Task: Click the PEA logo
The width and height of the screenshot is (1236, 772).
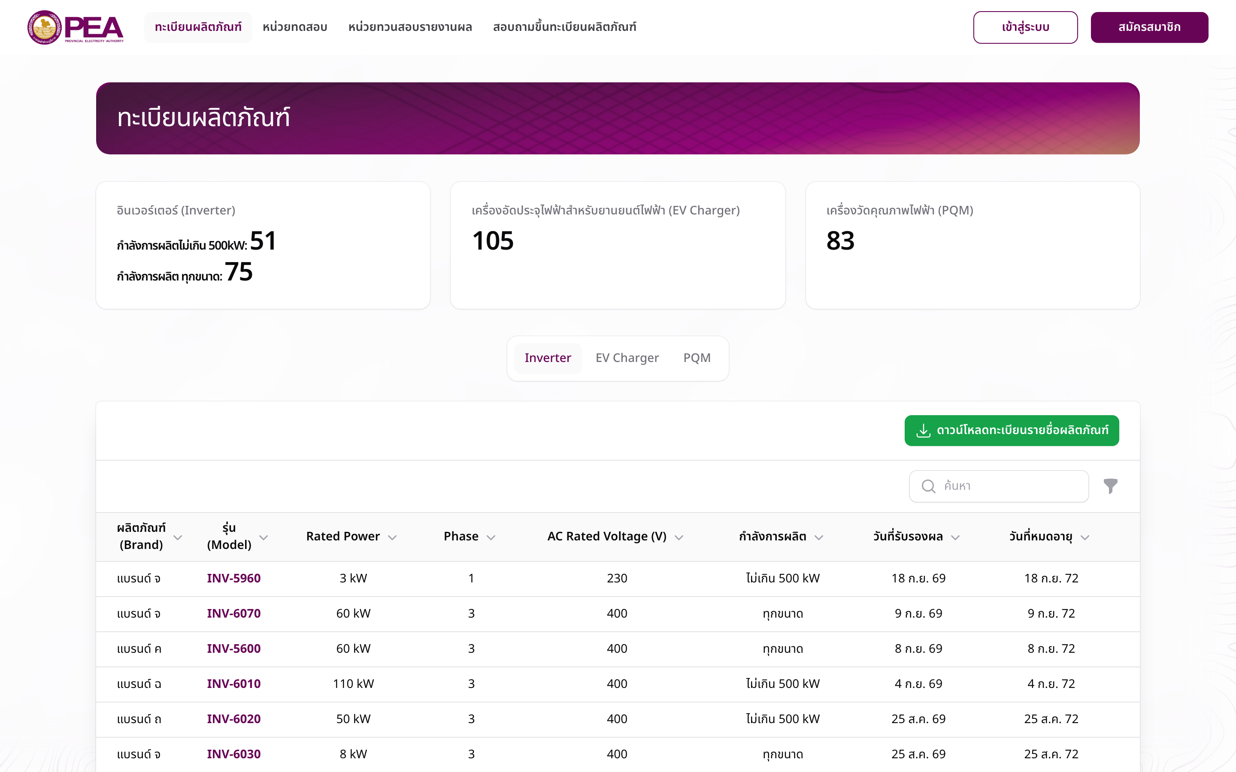Action: [76, 27]
